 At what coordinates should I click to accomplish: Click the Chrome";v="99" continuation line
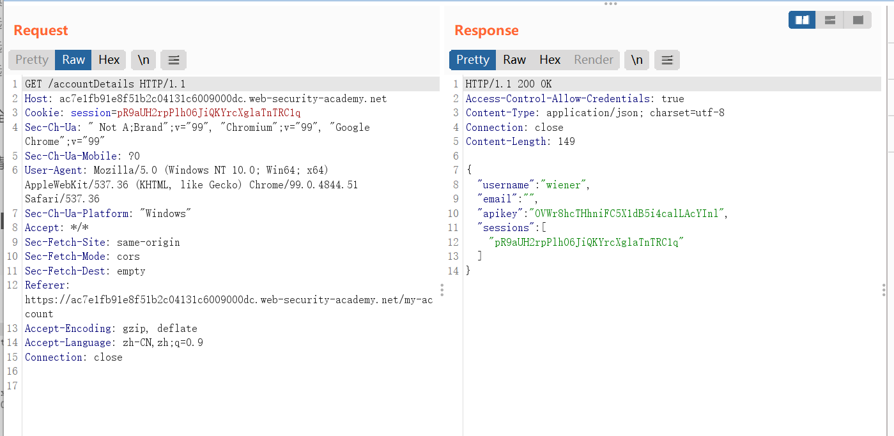(x=65, y=142)
